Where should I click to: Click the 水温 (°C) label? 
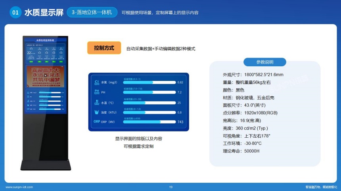pos(107,103)
